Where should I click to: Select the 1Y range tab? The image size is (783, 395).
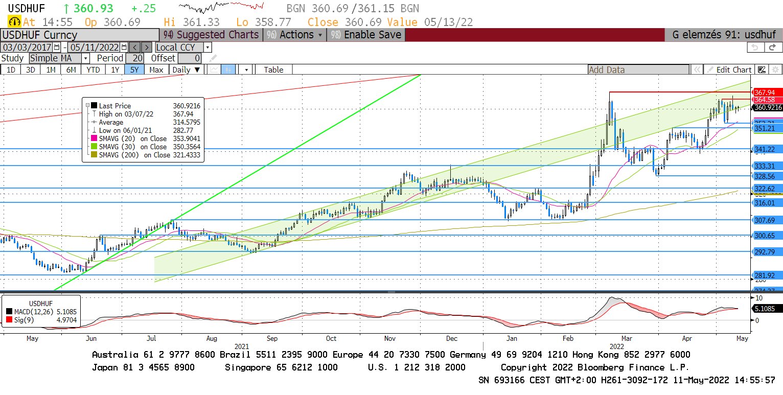coord(115,69)
